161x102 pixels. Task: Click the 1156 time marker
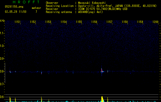point(94,22)
